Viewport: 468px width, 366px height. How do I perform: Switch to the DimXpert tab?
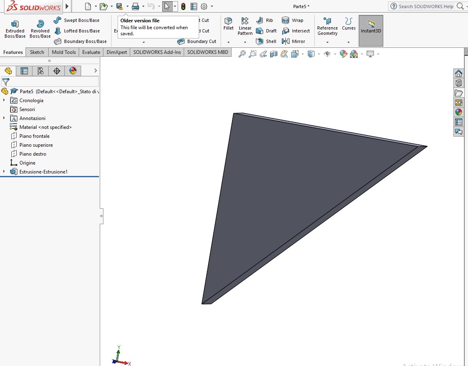coord(117,52)
